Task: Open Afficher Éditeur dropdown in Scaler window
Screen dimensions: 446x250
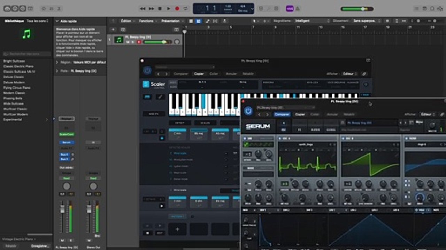Action: 349,74
